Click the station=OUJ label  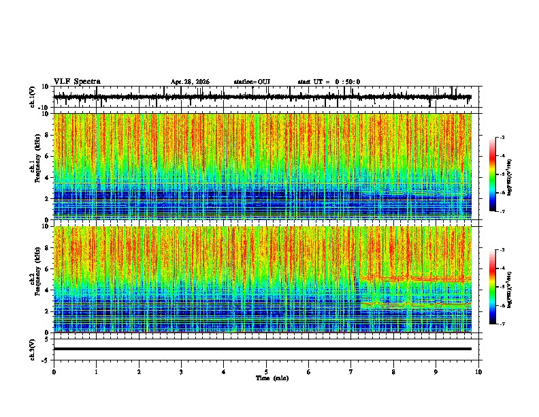252,82
